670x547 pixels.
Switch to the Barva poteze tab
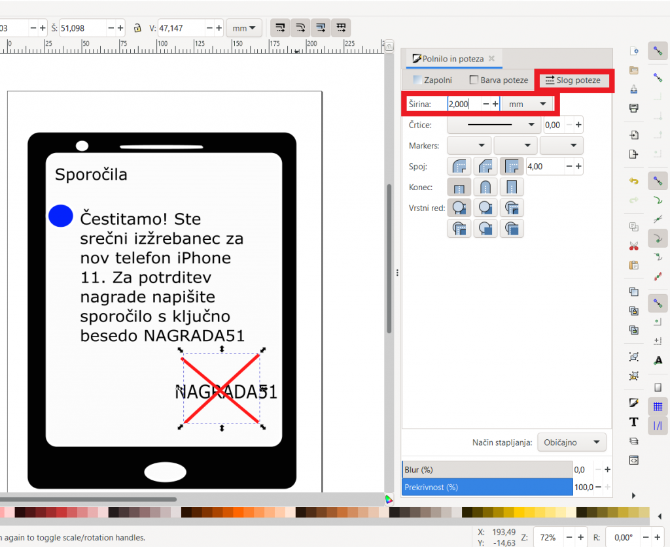(499, 80)
